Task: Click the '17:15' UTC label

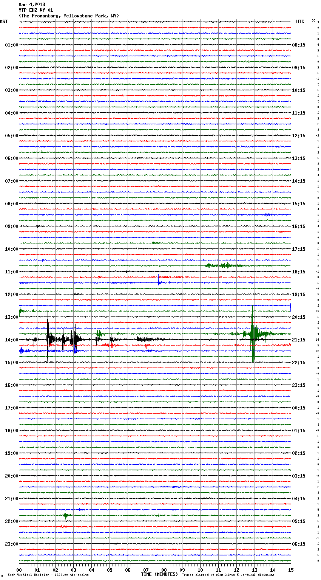Action: tap(299, 249)
